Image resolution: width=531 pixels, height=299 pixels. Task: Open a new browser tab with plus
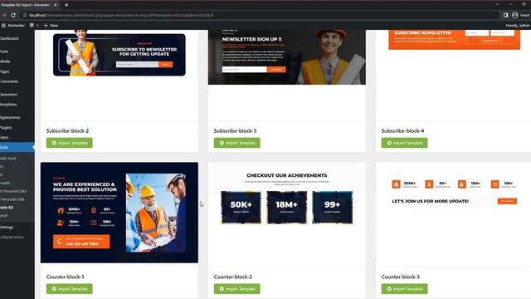(66, 5)
